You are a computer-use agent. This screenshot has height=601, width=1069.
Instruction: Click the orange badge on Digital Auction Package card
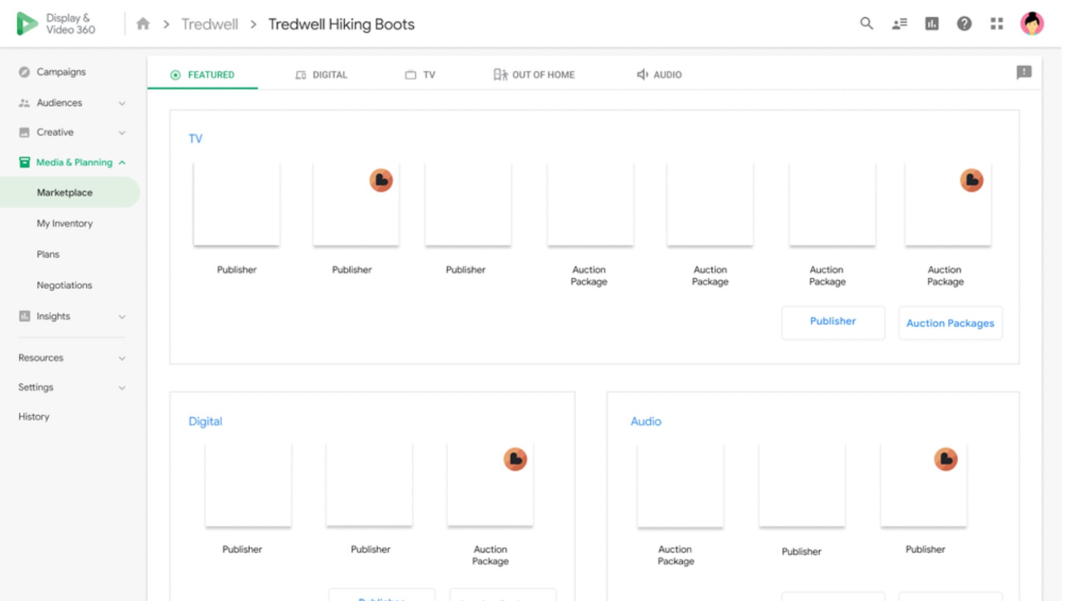click(515, 459)
